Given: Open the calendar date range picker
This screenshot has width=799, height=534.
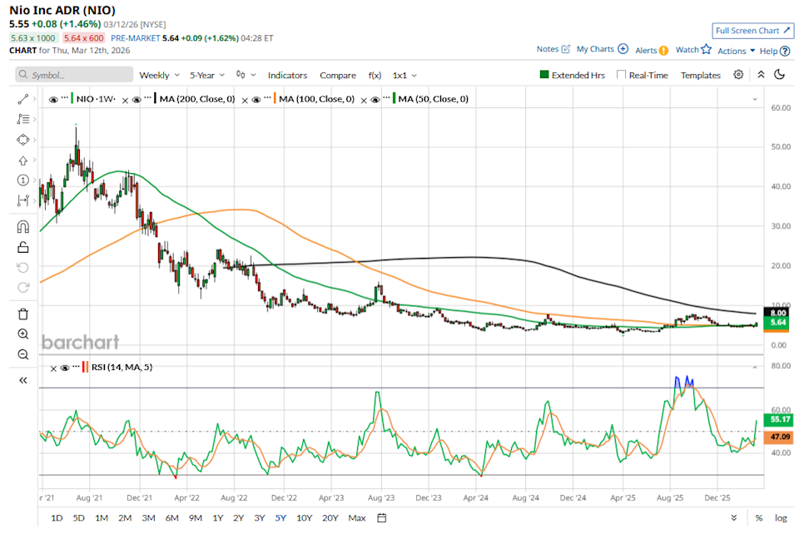Looking at the screenshot, I should tap(381, 518).
